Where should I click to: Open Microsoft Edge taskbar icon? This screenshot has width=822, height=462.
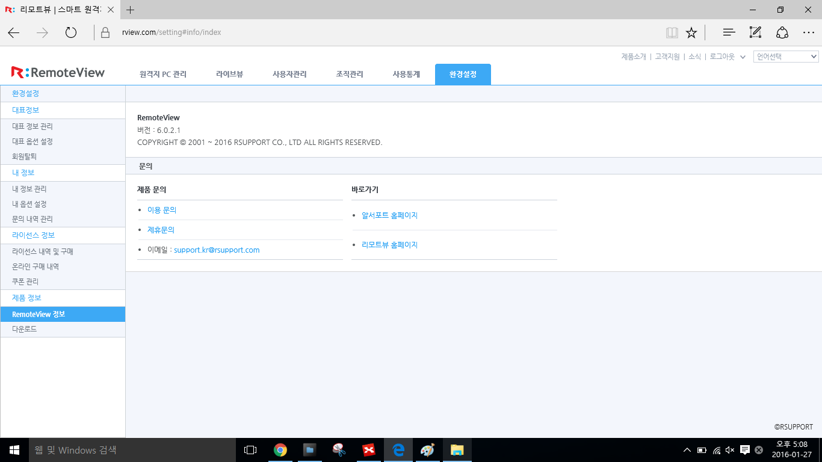pos(398,450)
